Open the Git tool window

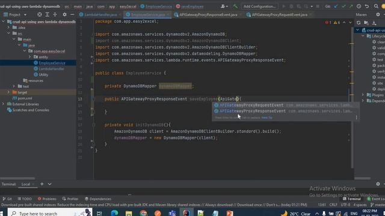(x=7, y=199)
